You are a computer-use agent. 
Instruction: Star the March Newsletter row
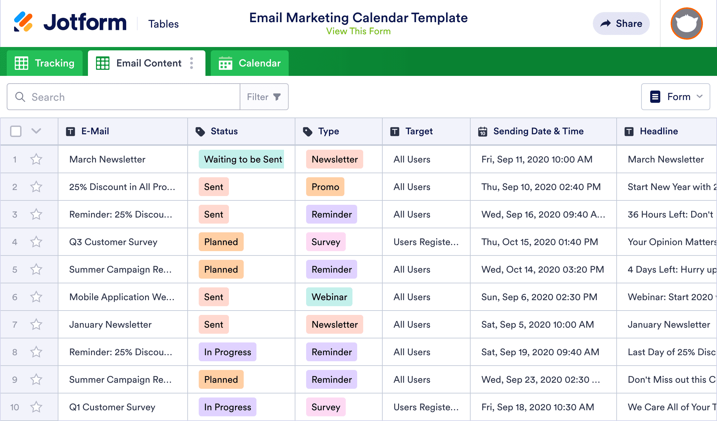(x=36, y=159)
